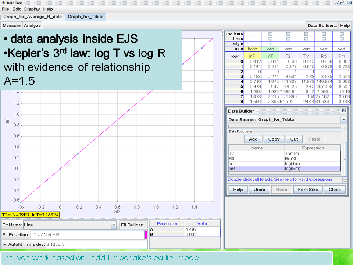This screenshot has height=265, width=353.
Task: Enable lines for Tm column
Action: (x=306, y=39)
